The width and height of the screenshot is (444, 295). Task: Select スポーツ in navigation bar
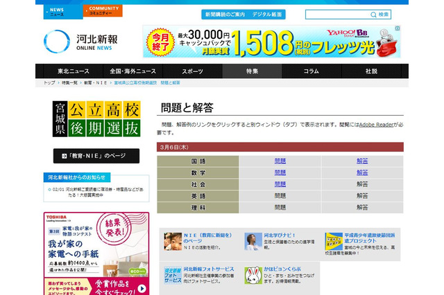(193, 71)
